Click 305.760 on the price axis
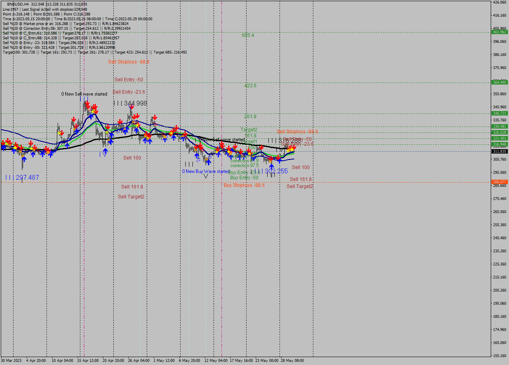509x365 pixels. (x=499, y=159)
